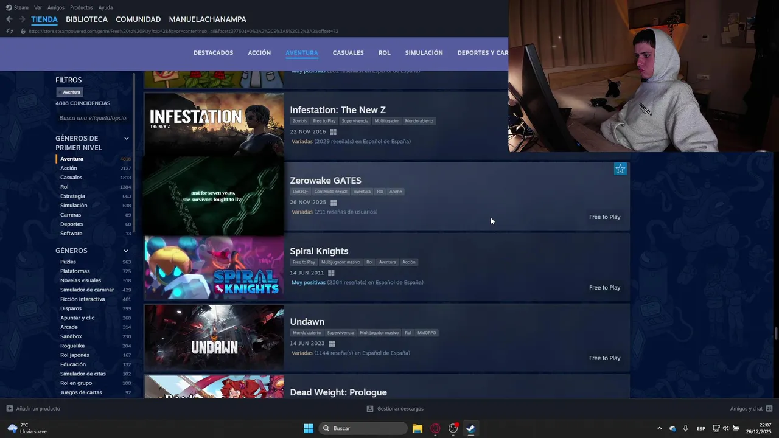Image resolution: width=779 pixels, height=438 pixels.
Task: Open the Undawn title link
Action: click(307, 322)
